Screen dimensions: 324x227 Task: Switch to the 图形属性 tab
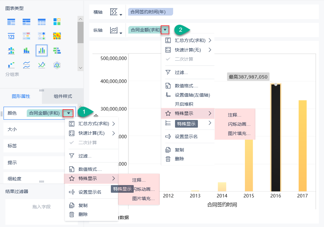21,96
